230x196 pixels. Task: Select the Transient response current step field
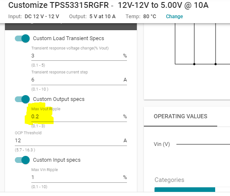pyautogui.click(x=79, y=80)
